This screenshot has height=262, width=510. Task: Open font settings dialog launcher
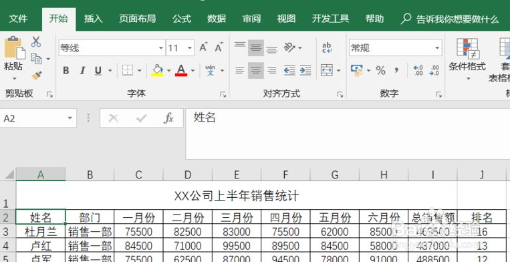(x=223, y=94)
